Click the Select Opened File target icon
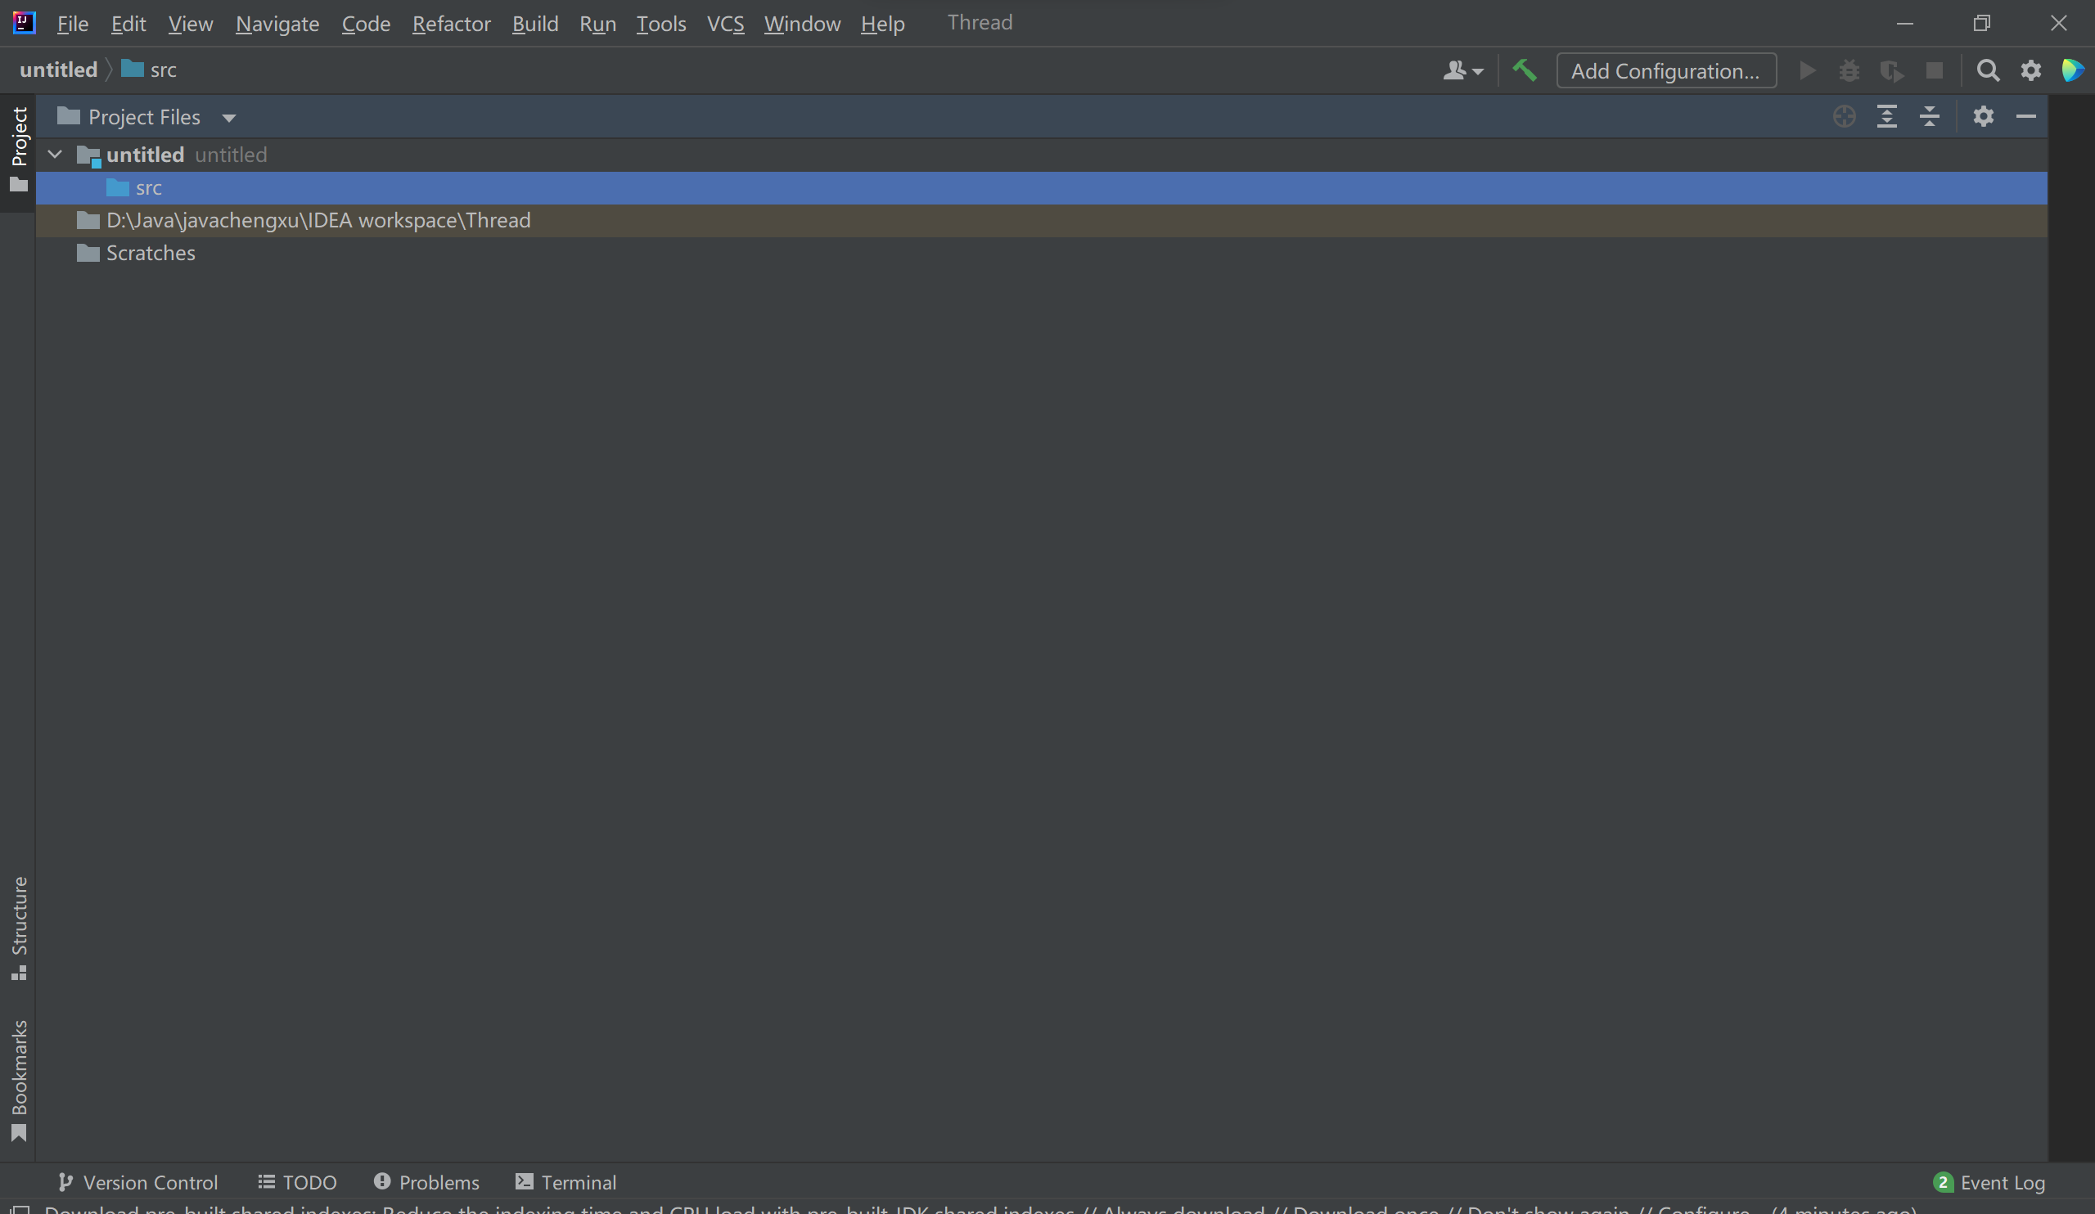The width and height of the screenshot is (2095, 1214). point(1844,116)
